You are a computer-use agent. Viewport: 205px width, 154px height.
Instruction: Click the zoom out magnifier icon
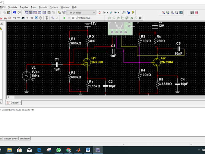tap(168, 13)
